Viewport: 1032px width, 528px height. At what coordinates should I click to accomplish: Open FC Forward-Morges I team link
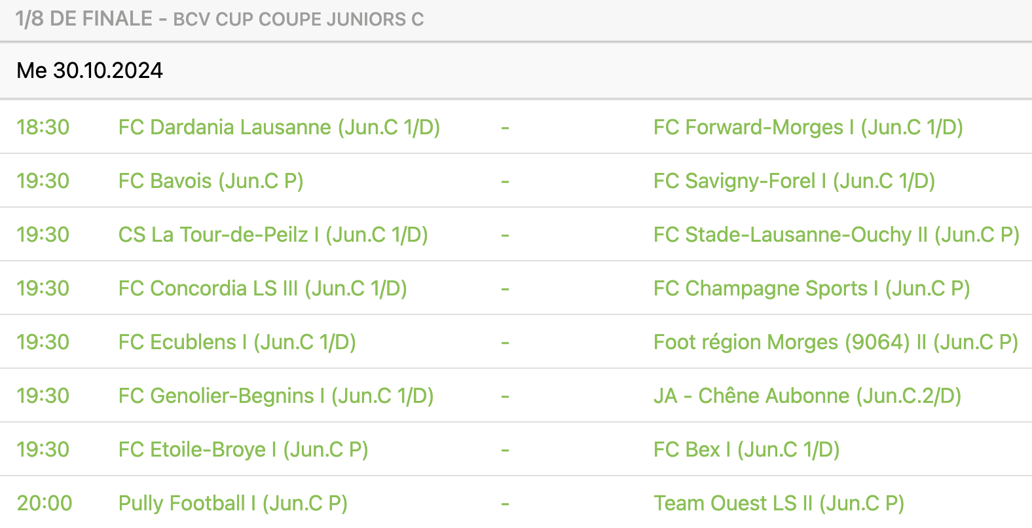pyautogui.click(x=808, y=127)
